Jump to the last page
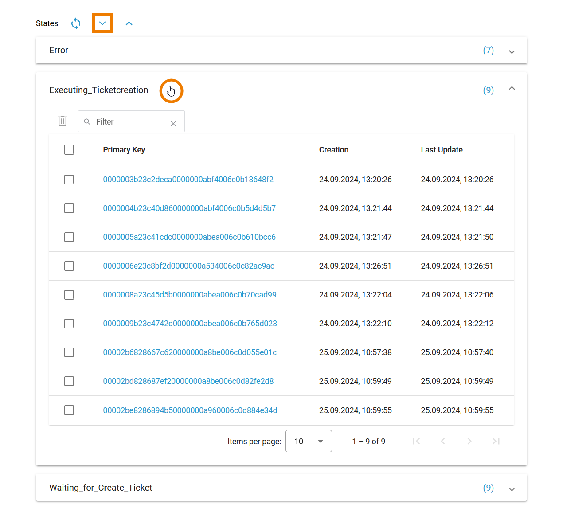This screenshot has height=508, width=563. pos(496,441)
